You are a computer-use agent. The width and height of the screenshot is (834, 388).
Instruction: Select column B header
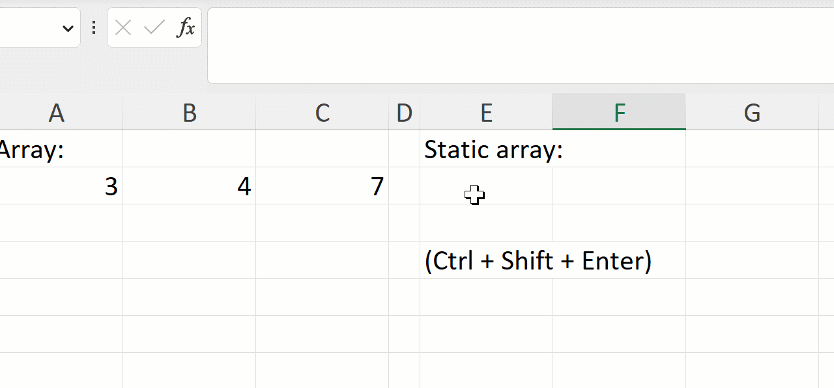[x=190, y=113]
